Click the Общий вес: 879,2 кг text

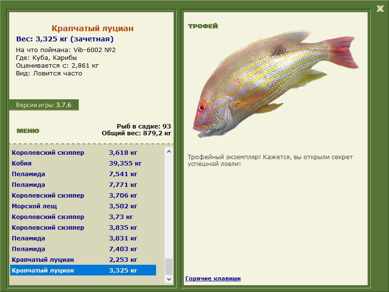pyautogui.click(x=137, y=133)
